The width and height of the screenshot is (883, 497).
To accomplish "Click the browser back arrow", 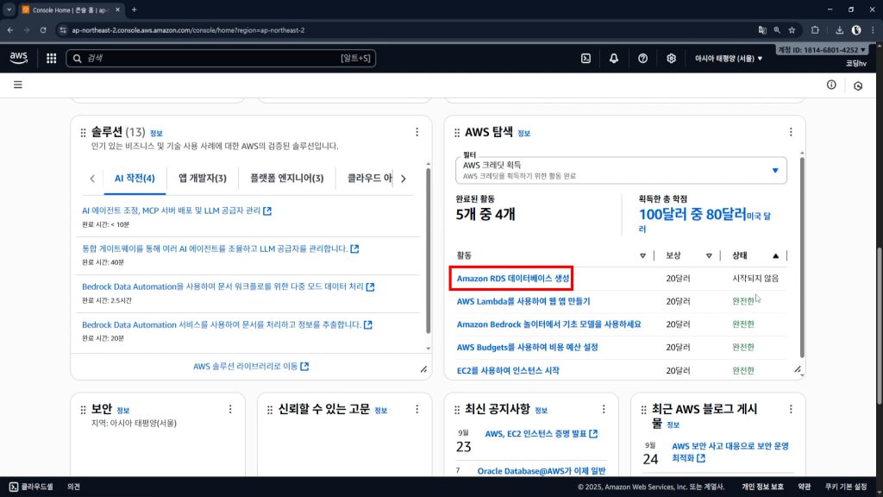I will 10,30.
